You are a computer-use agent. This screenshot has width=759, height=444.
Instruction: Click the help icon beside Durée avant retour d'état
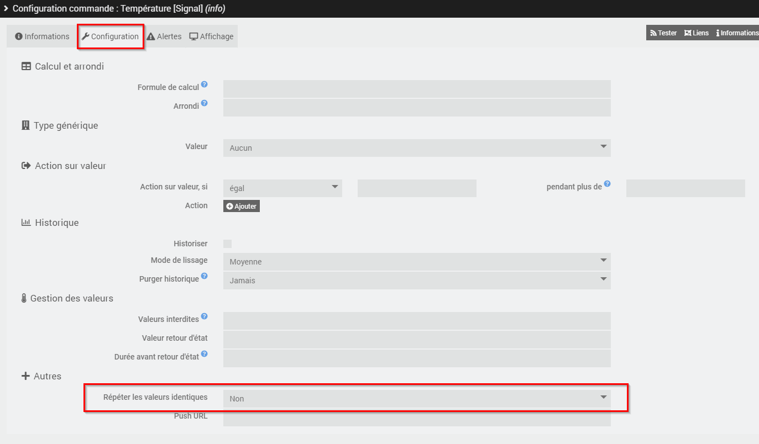click(x=205, y=354)
